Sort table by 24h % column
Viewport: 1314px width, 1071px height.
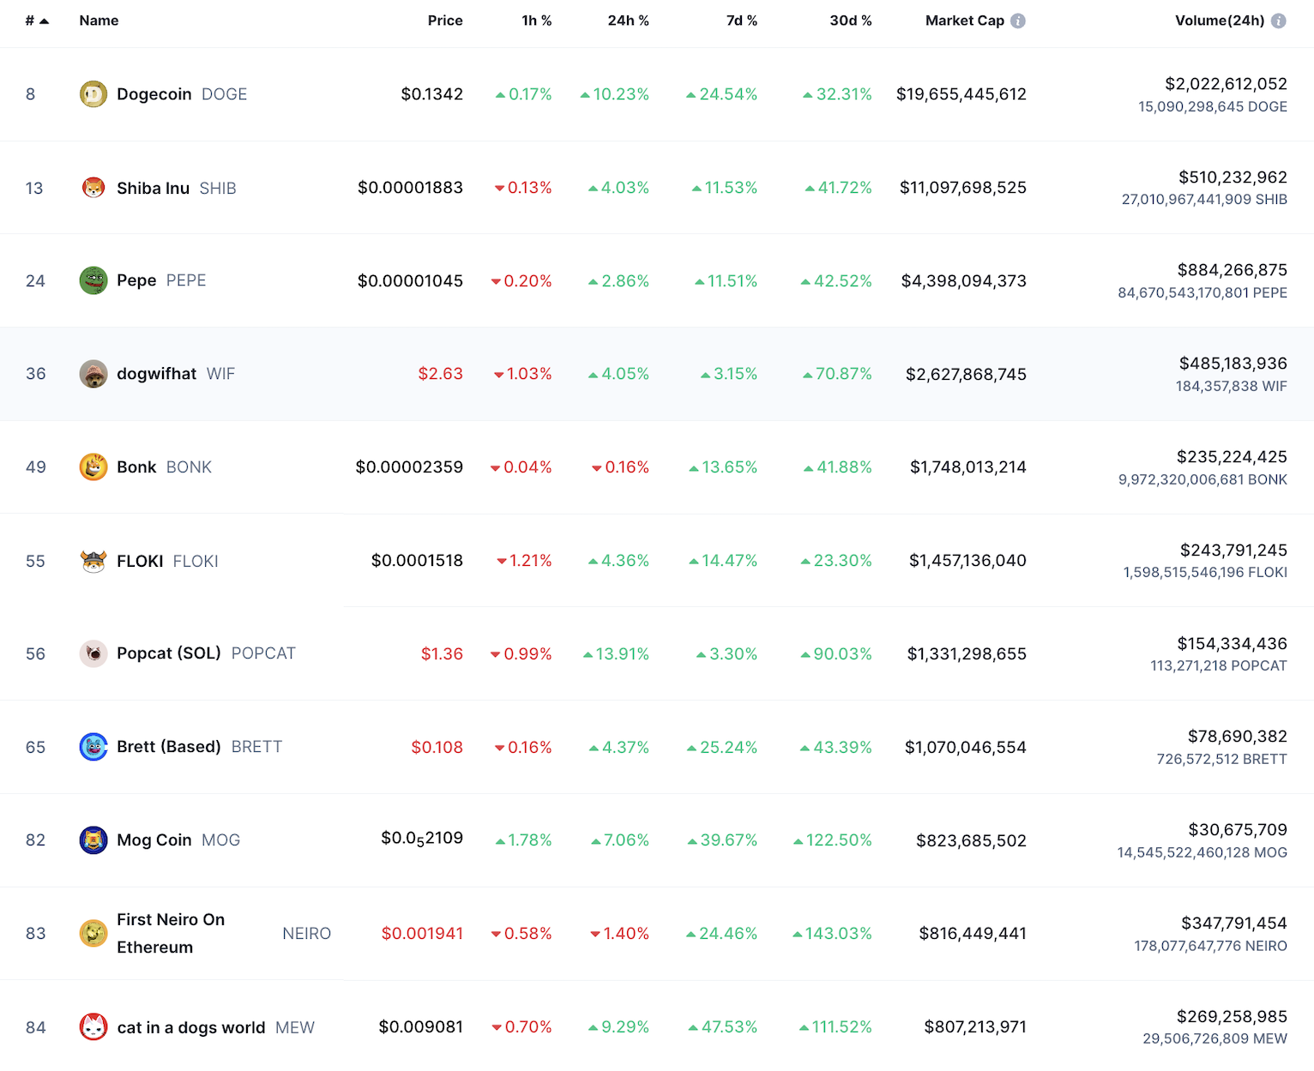[629, 21]
